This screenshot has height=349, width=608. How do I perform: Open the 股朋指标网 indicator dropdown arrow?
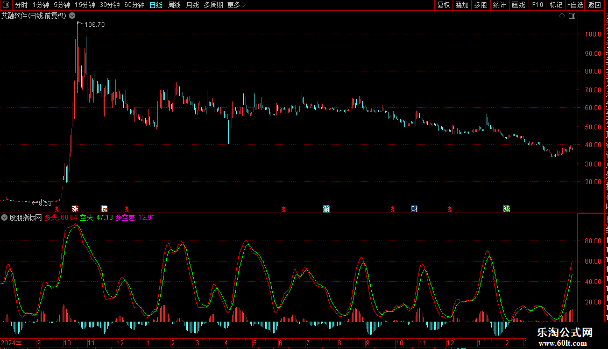(x=4, y=217)
